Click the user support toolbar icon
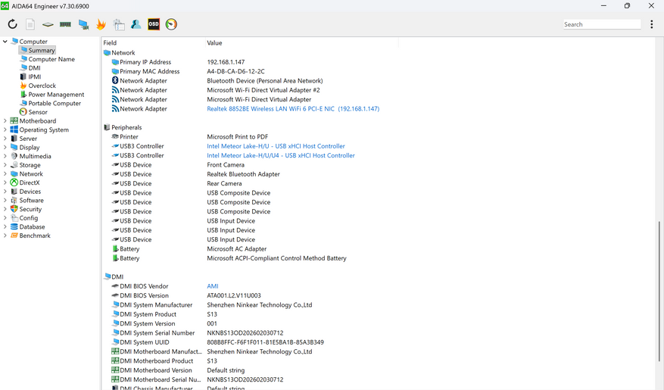Viewport: 664px width, 390px height. click(x=136, y=24)
